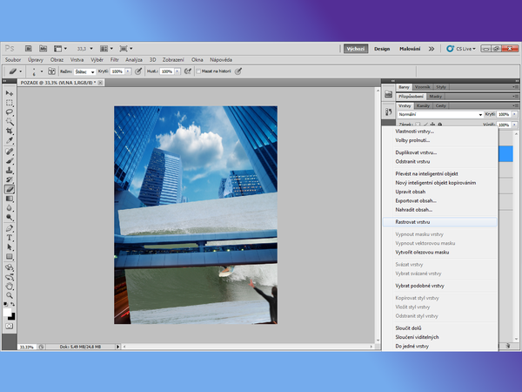Image resolution: width=522 pixels, height=392 pixels.
Task: Select the Move tool in toolbox
Action: [x=10, y=93]
